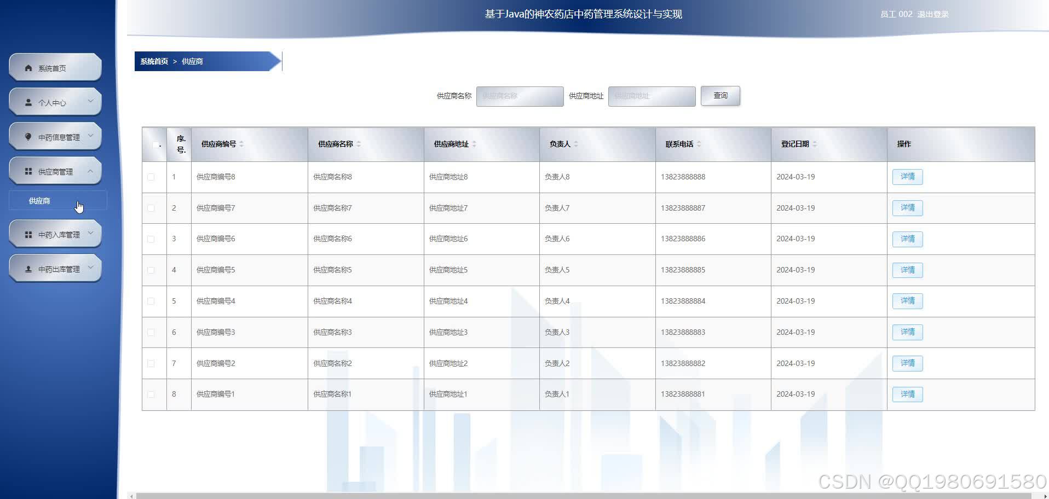Open the 系统首页 sidebar menu
This screenshot has width=1049, height=499.
pos(55,67)
